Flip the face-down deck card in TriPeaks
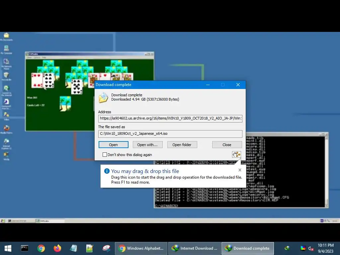The height and width of the screenshot is (255, 340). tap(65, 104)
